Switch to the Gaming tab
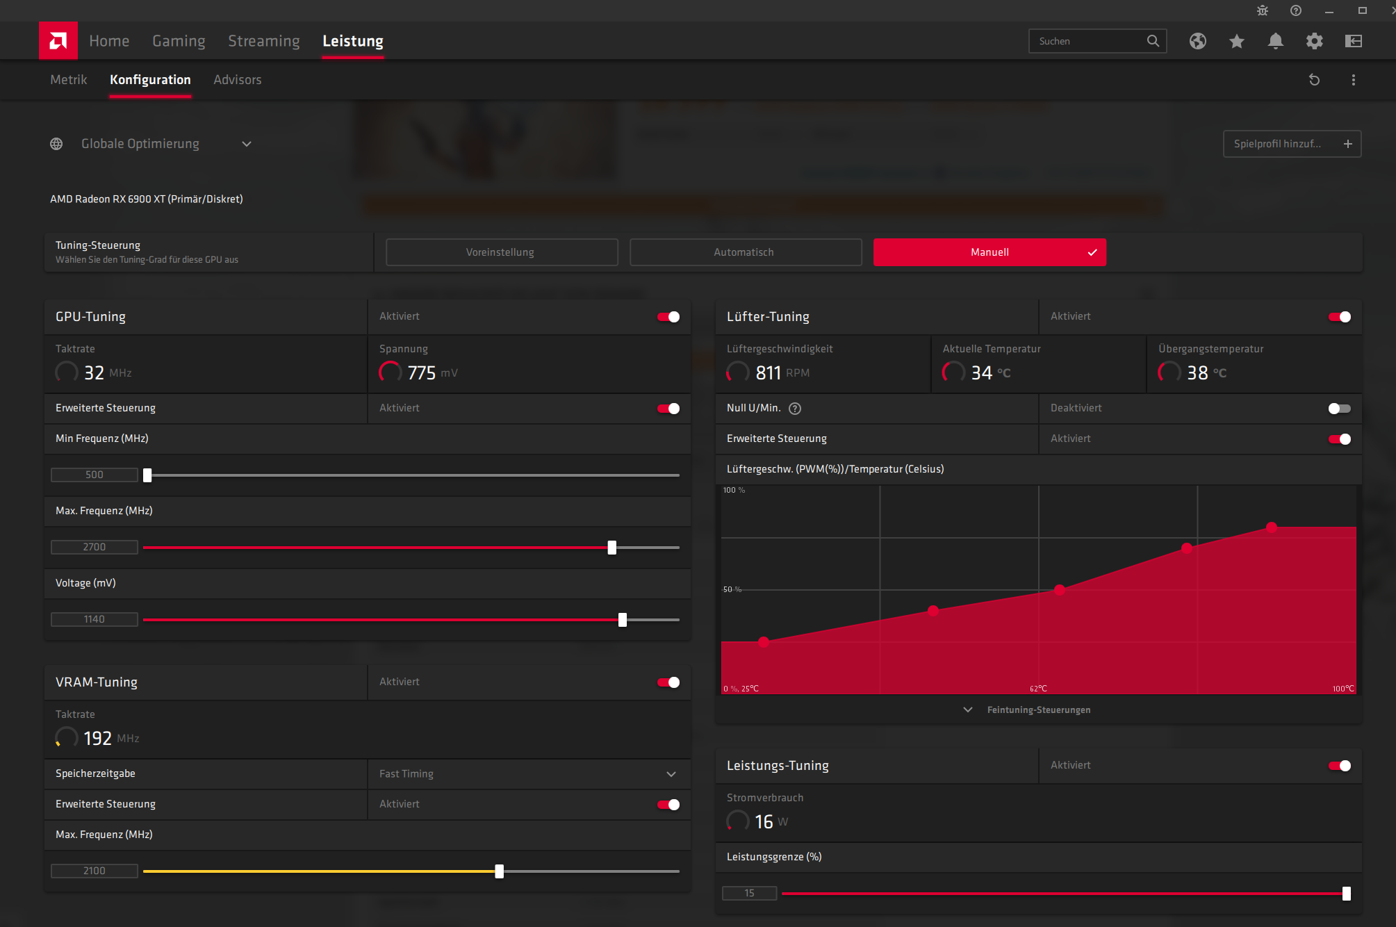The image size is (1396, 927). tap(179, 41)
